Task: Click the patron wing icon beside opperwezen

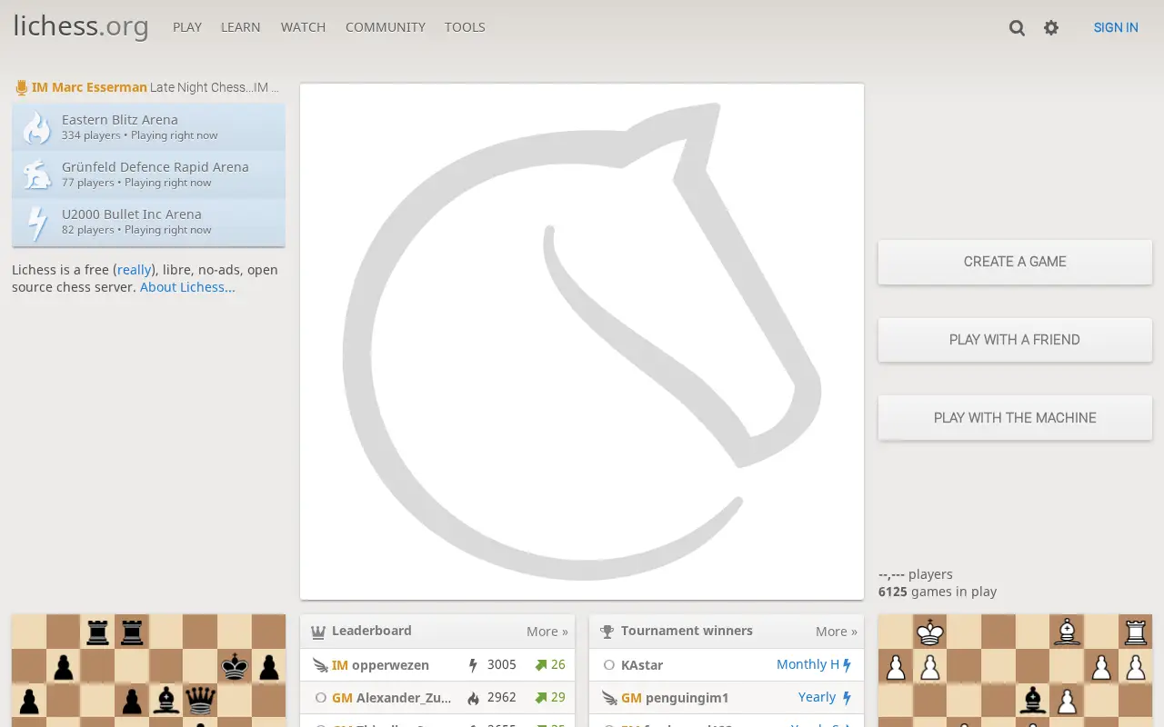Action: pyautogui.click(x=320, y=665)
